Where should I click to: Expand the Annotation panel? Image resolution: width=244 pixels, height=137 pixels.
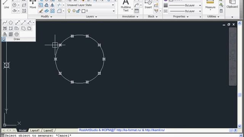(x=130, y=16)
